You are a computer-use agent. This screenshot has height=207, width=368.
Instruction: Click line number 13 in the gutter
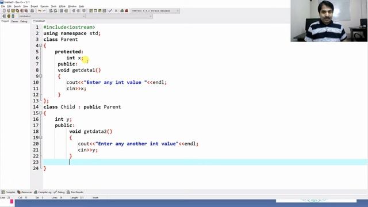point(36,101)
